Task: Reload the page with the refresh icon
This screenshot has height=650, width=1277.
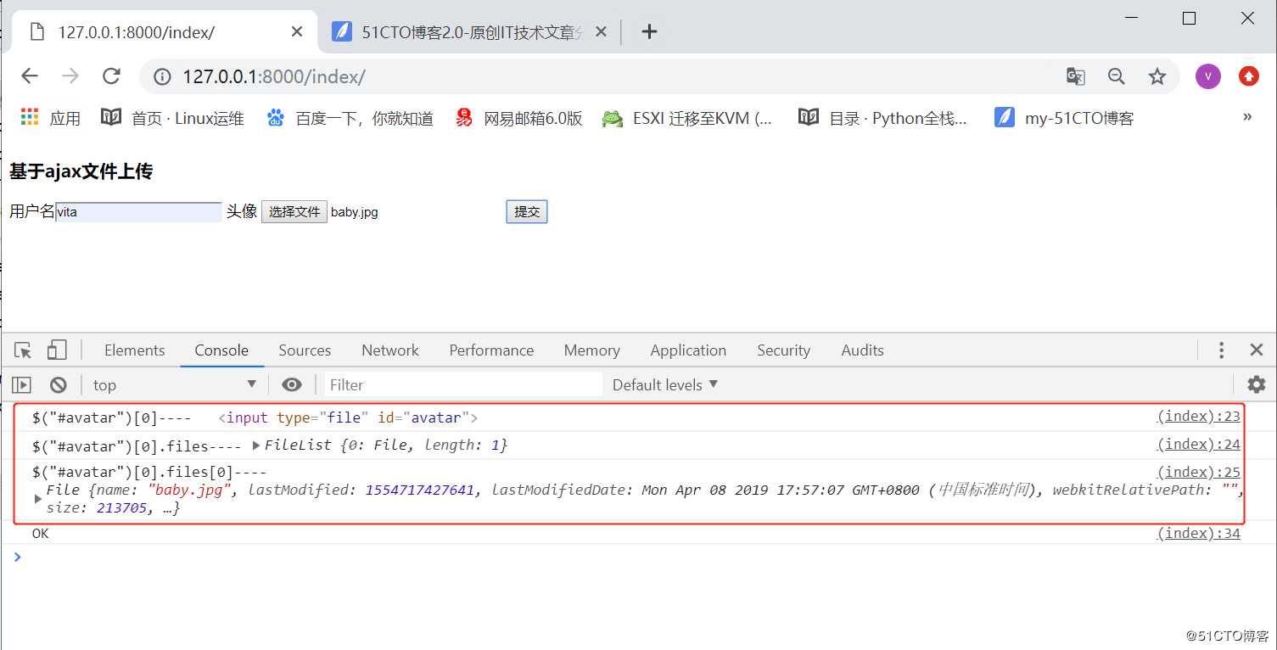Action: pos(111,76)
